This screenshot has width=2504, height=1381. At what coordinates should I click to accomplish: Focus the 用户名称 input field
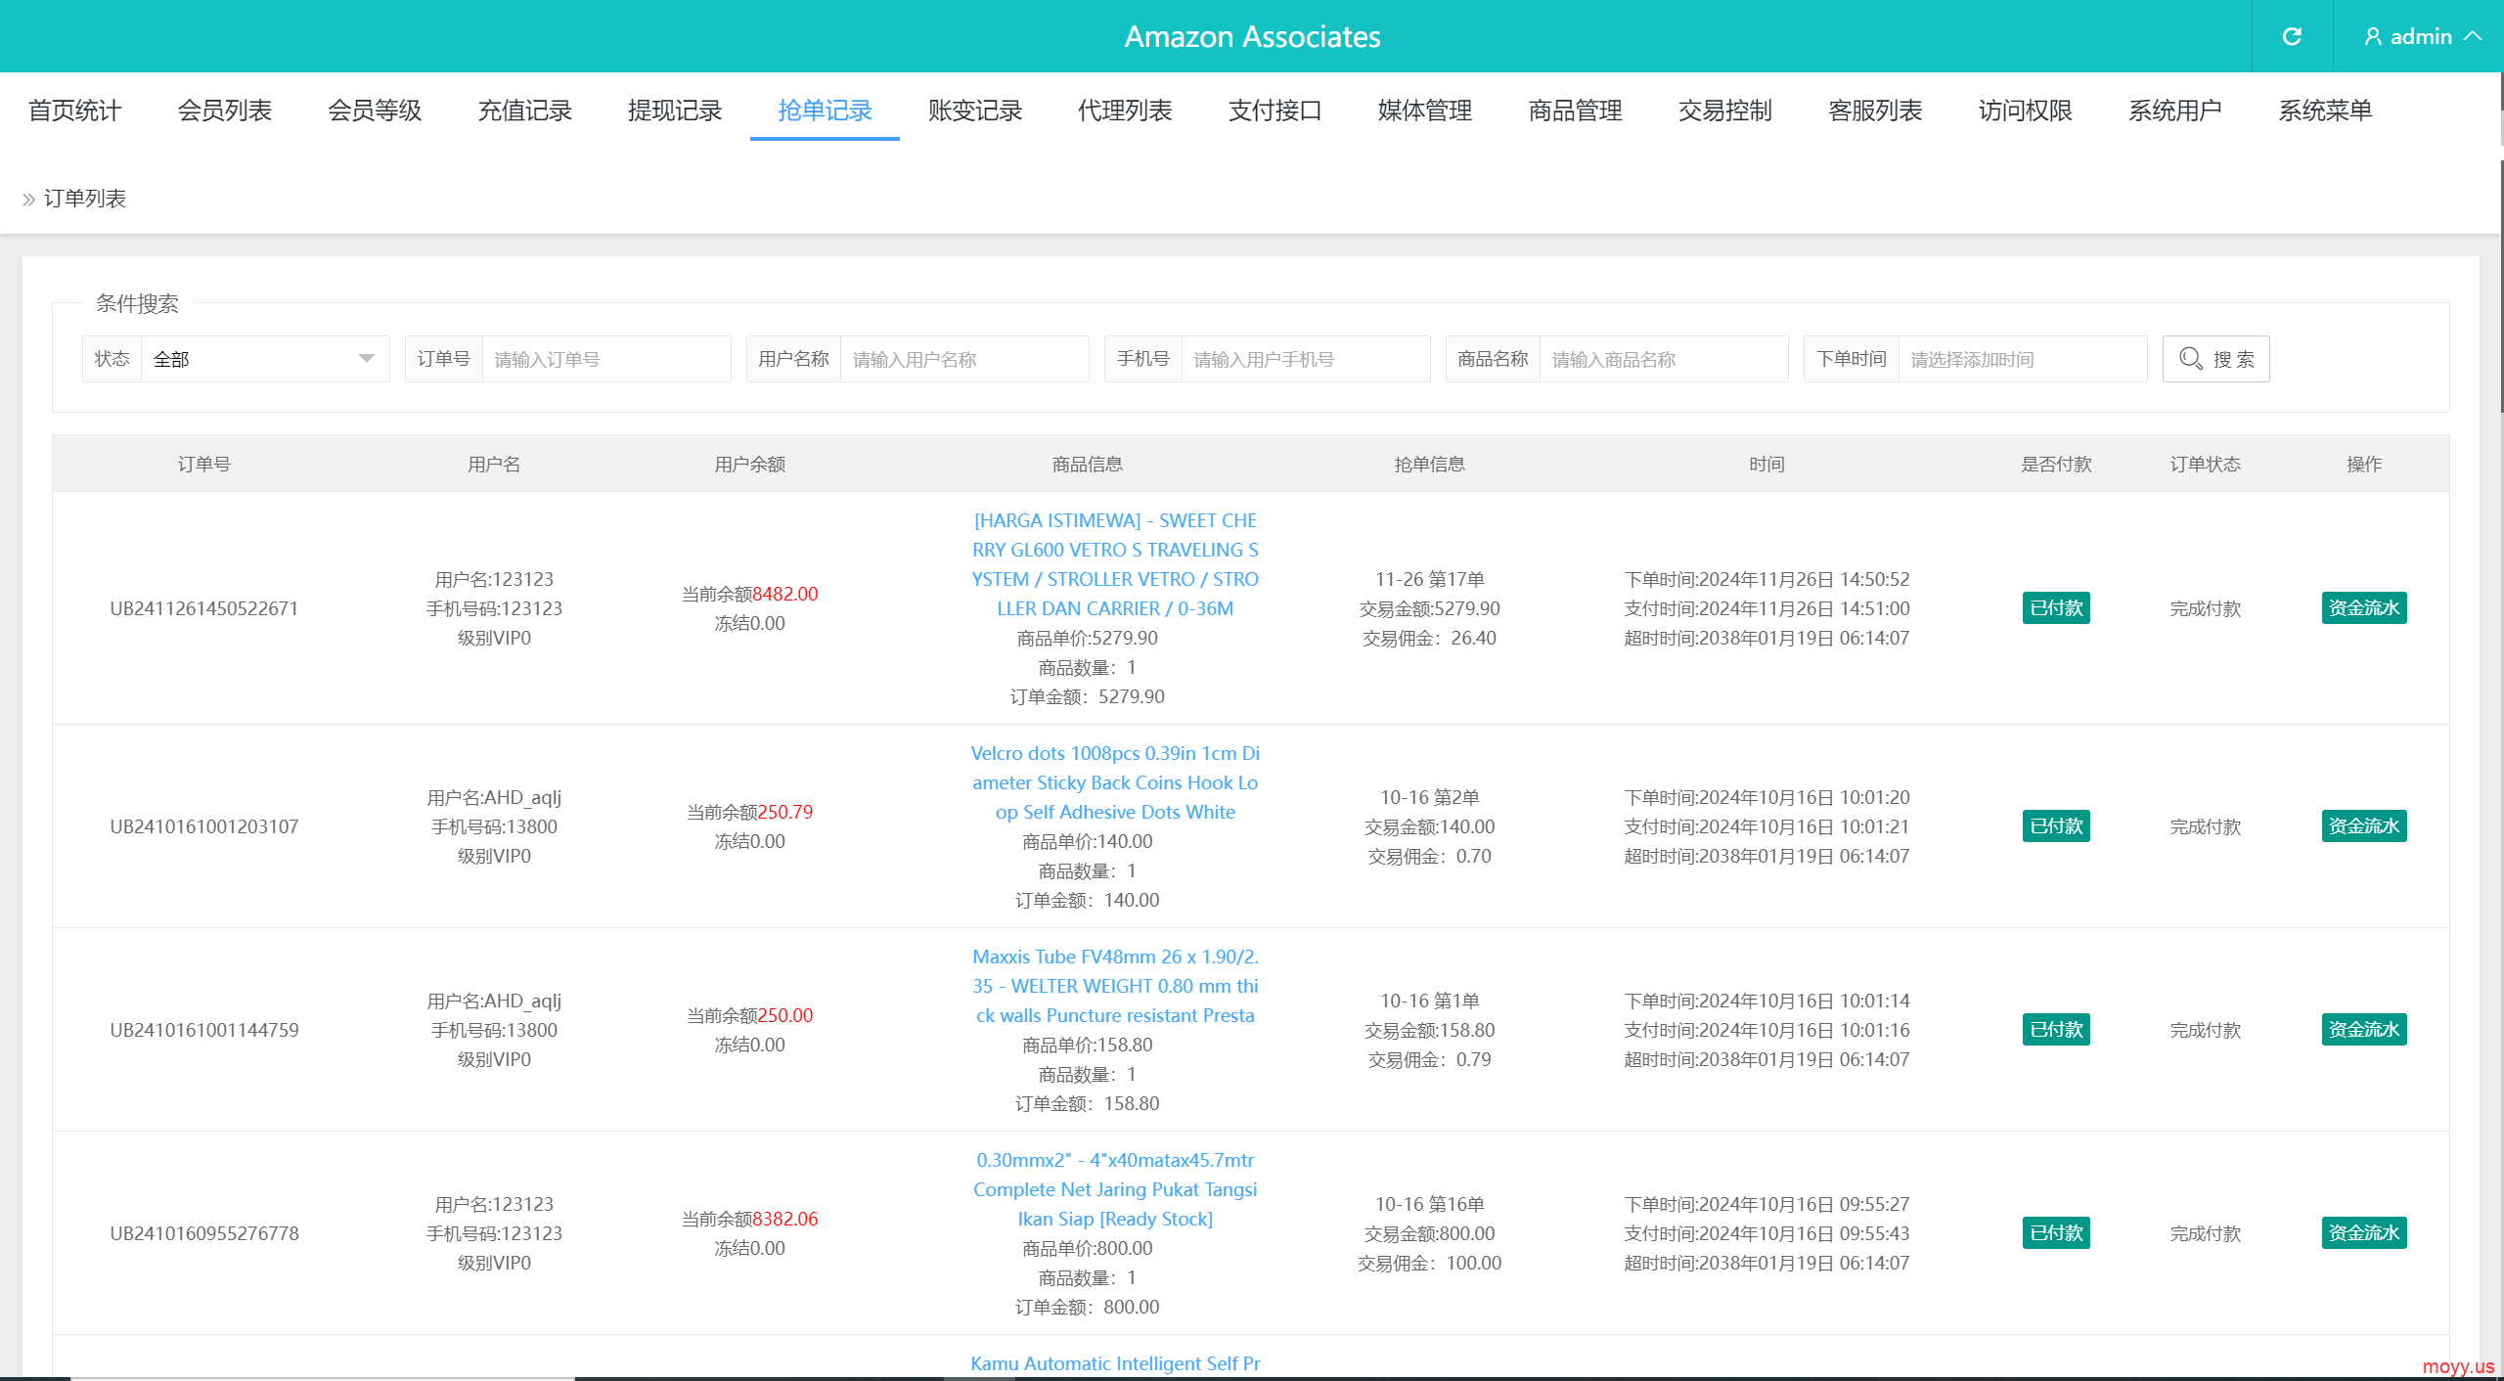964,359
